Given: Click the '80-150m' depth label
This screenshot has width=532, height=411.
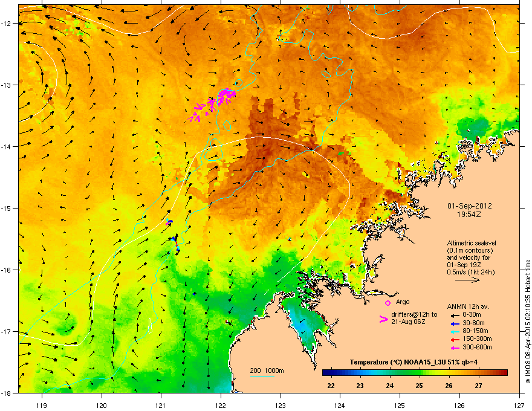Looking at the screenshot, I should coord(475,331).
